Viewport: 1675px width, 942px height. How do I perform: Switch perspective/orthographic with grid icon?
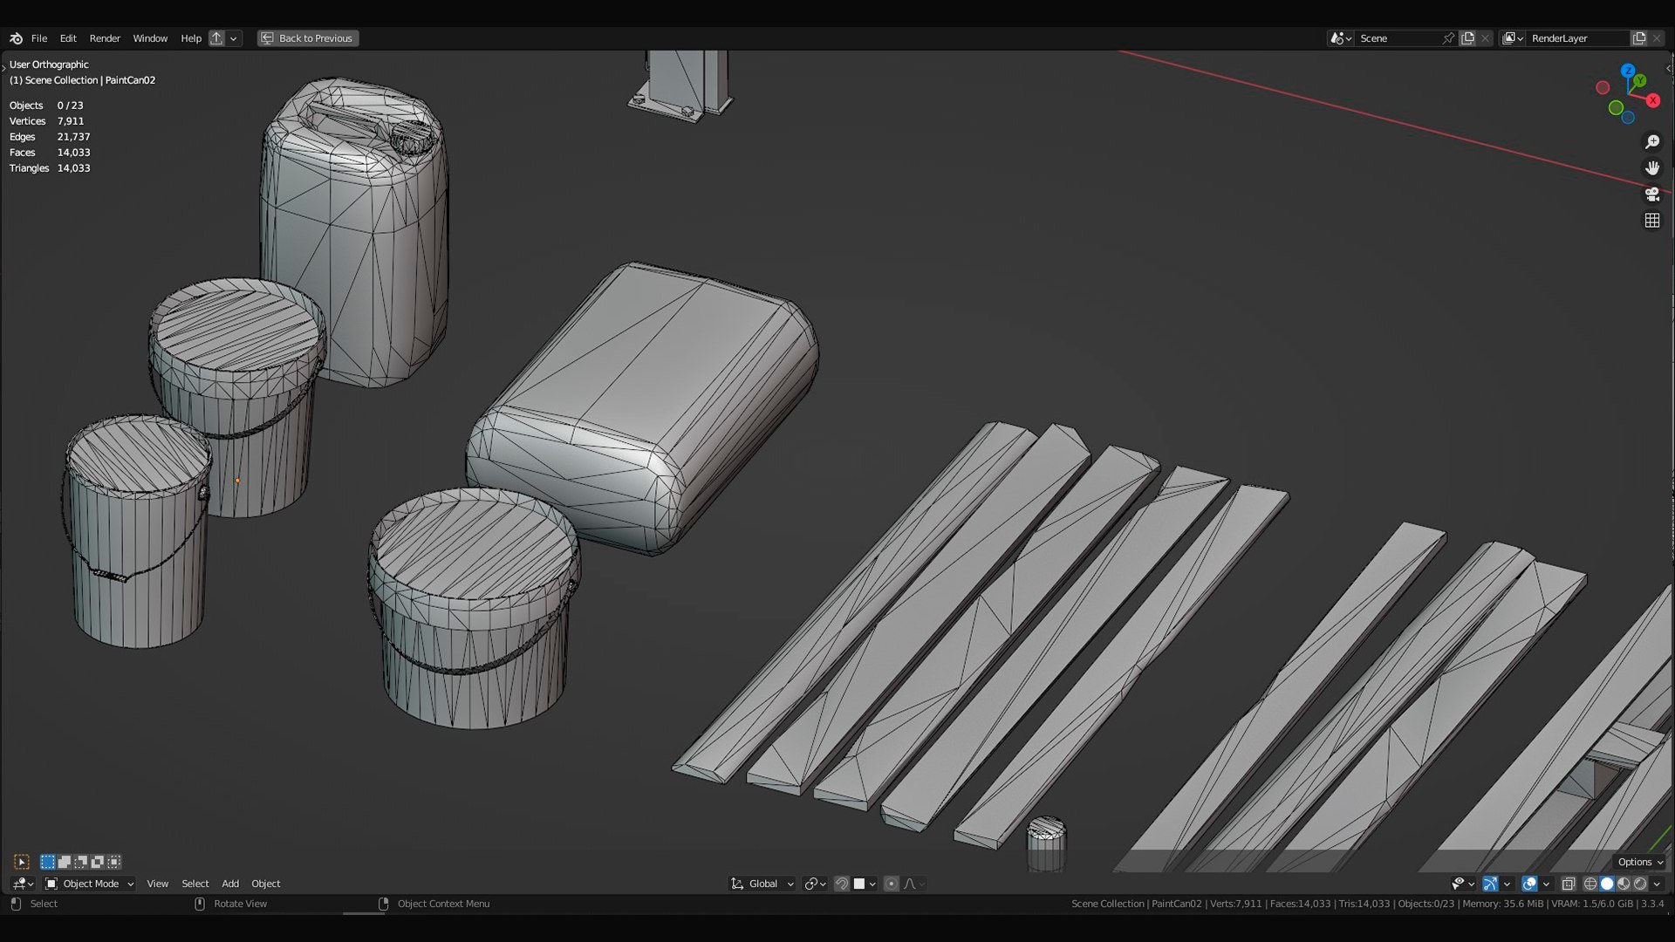1652,221
